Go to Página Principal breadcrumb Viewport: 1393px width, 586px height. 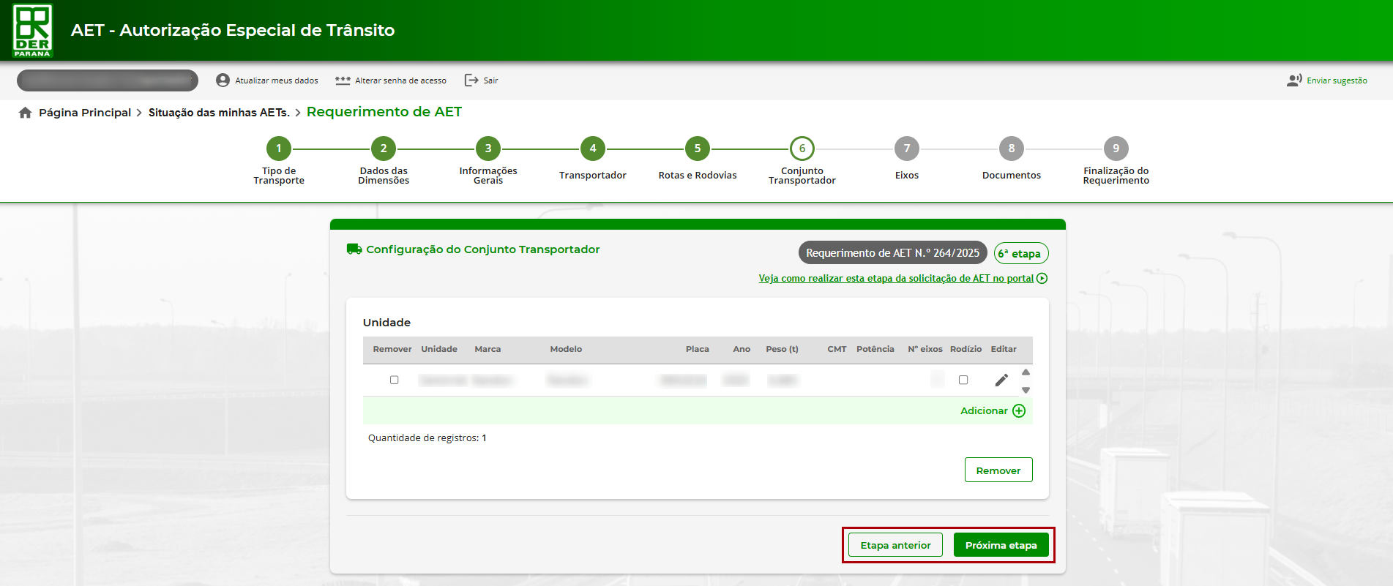click(x=85, y=113)
